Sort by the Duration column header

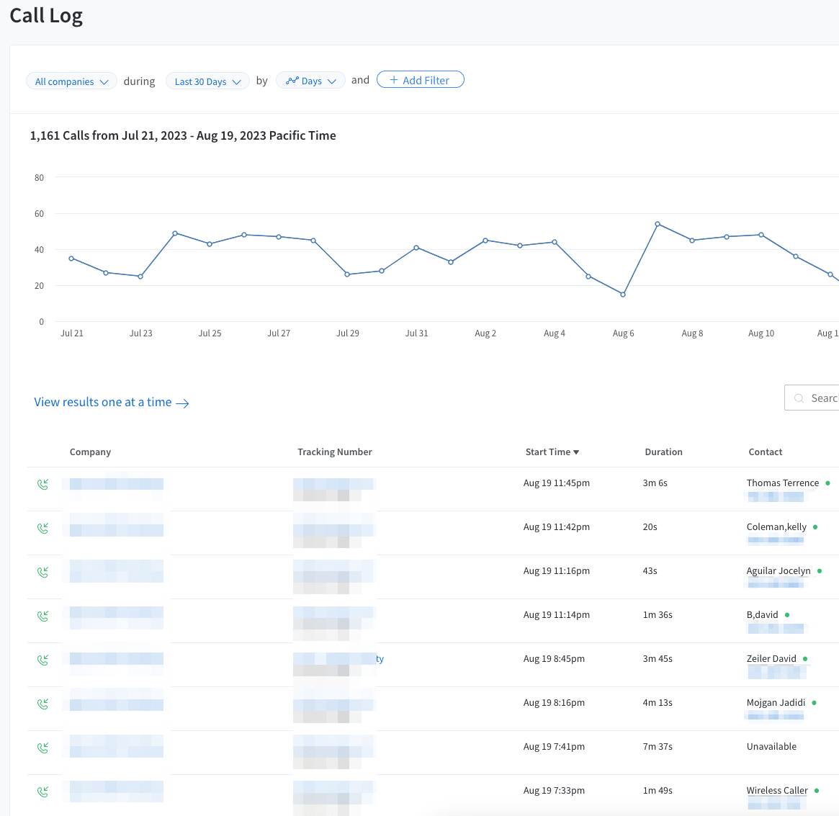(663, 452)
